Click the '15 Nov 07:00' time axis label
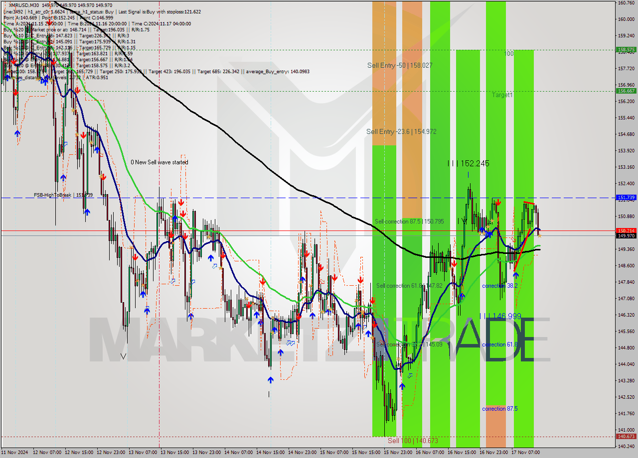 point(334,453)
